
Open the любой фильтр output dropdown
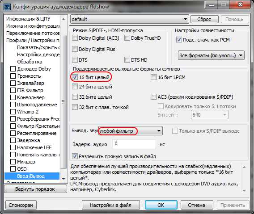[x=131, y=131]
